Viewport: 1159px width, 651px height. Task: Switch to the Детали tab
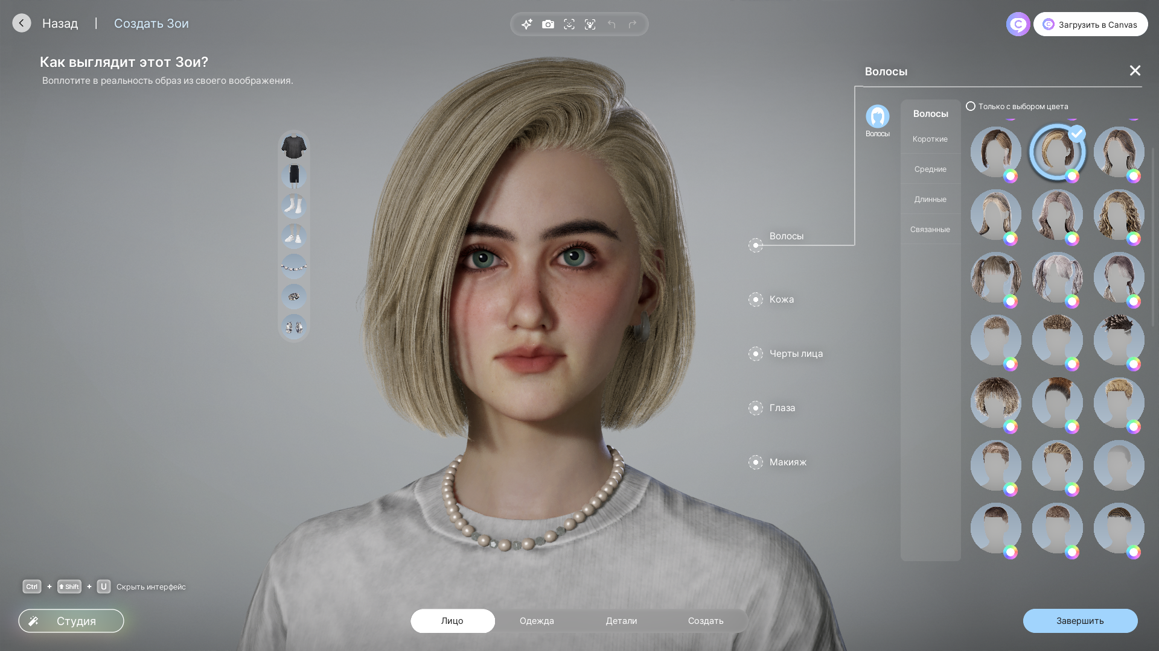coord(621,621)
